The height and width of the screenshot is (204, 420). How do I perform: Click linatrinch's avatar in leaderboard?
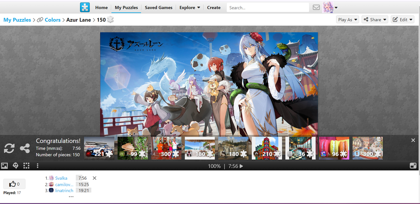click(51, 190)
